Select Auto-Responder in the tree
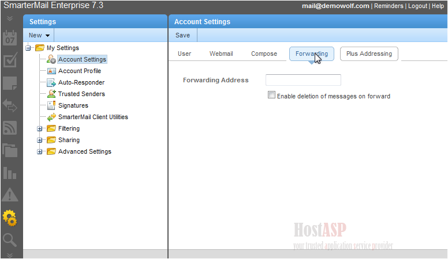The height and width of the screenshot is (259, 448). point(81,82)
